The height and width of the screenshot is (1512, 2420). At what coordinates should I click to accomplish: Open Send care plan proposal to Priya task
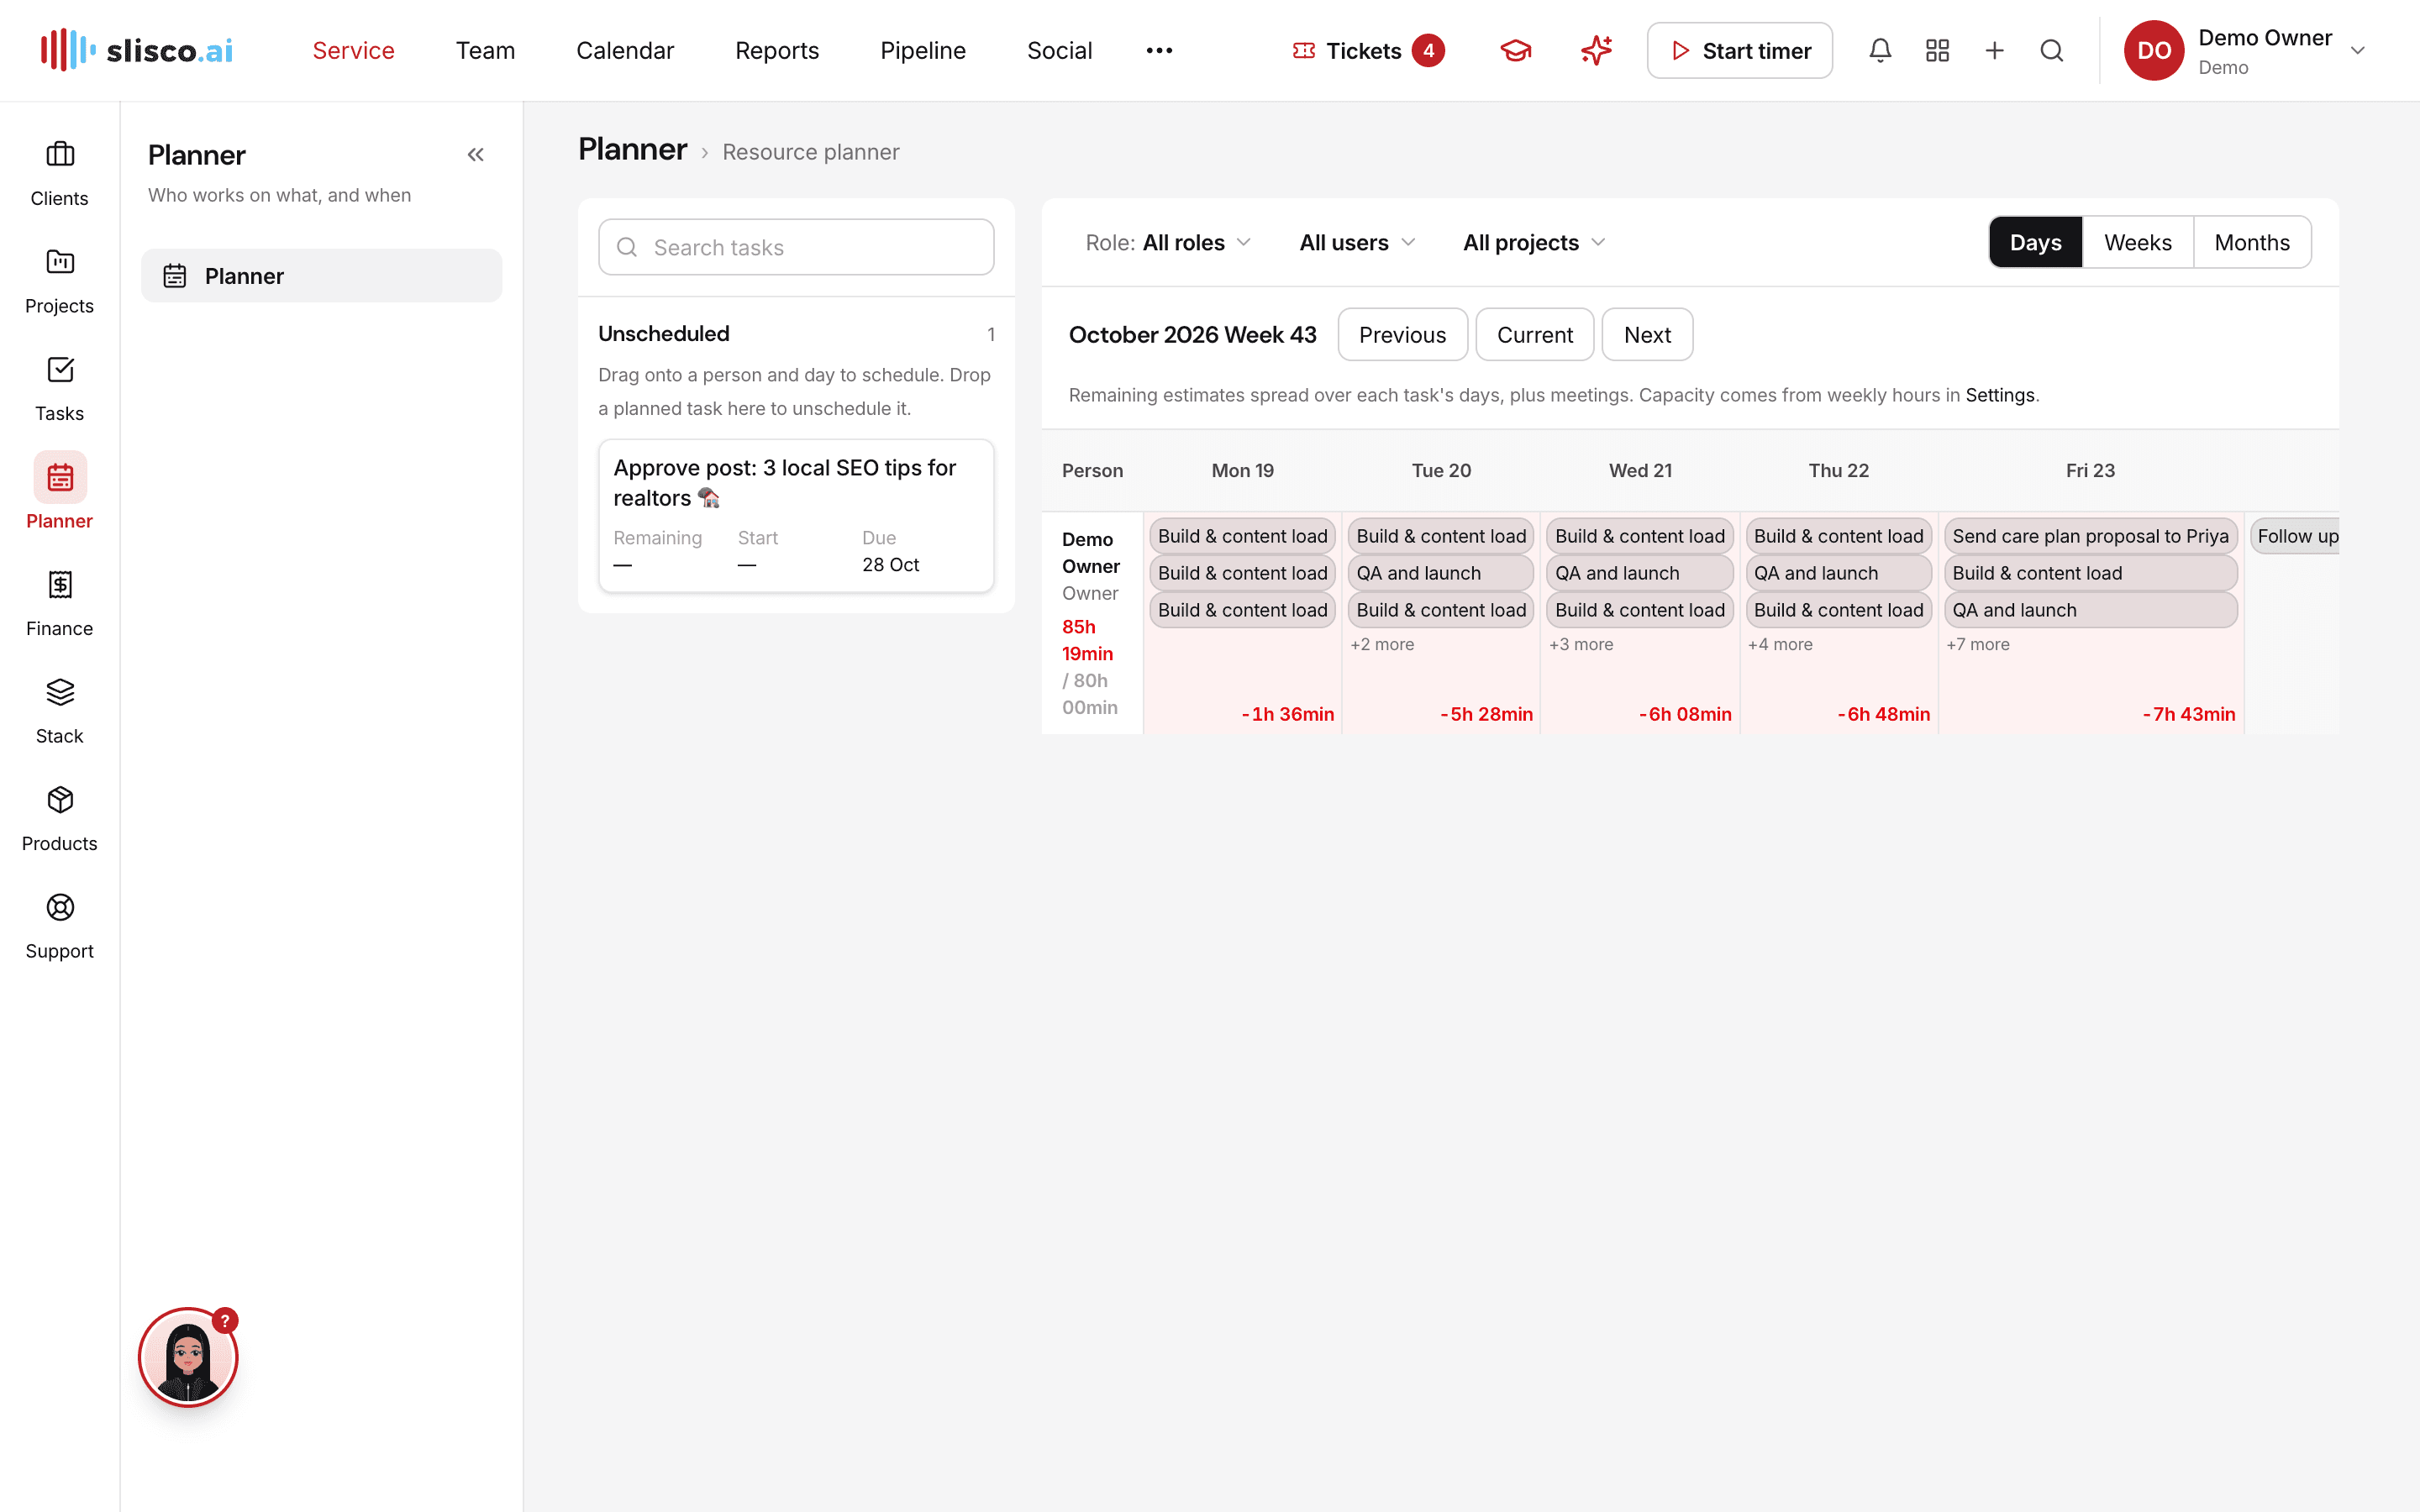(x=2090, y=536)
